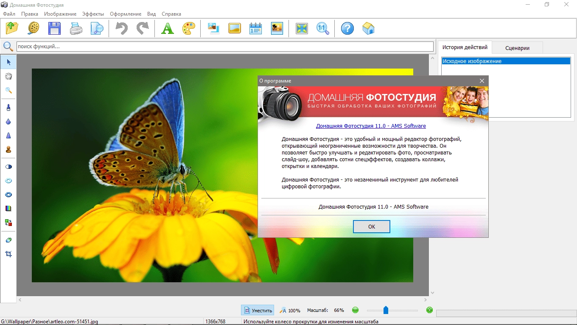Click the horizontal scrollbar left arrow
577x325 pixels.
coord(20,300)
